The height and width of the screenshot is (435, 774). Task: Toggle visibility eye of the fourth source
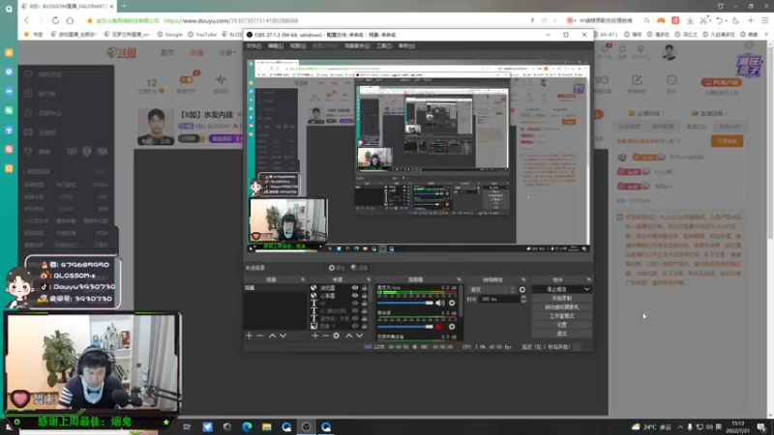pyautogui.click(x=355, y=310)
